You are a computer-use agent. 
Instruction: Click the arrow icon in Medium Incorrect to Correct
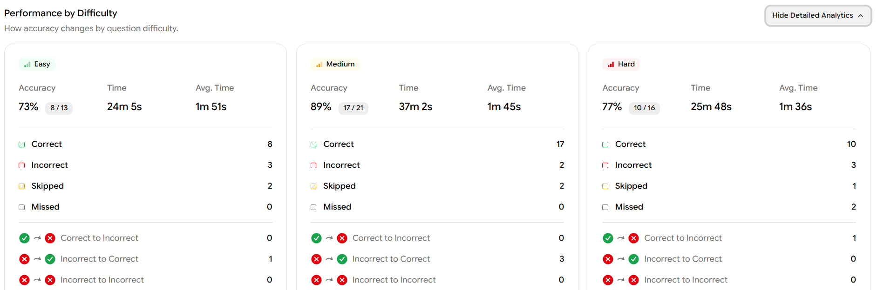tap(329, 259)
